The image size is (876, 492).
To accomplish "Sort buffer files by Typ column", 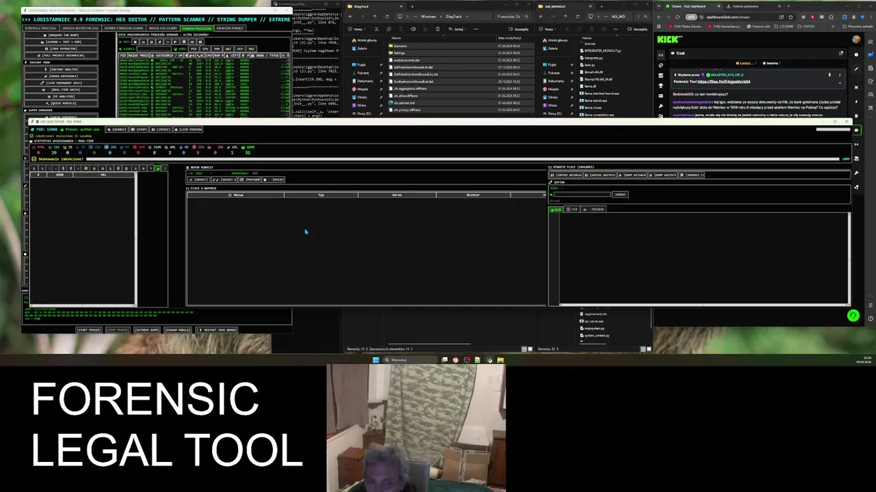I will [x=321, y=195].
